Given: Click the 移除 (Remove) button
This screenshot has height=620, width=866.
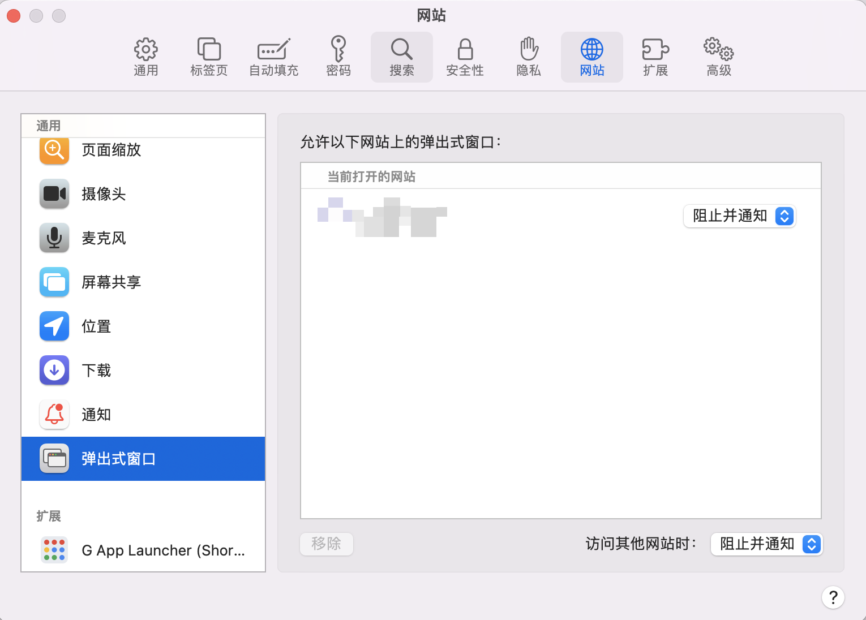Looking at the screenshot, I should coord(326,544).
